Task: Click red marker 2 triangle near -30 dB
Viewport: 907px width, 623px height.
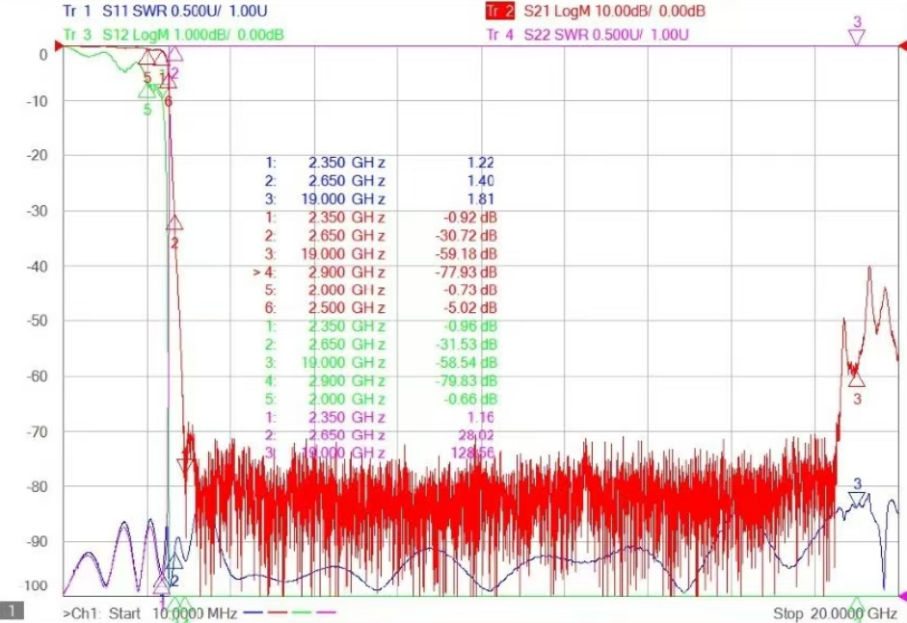Action: [174, 223]
